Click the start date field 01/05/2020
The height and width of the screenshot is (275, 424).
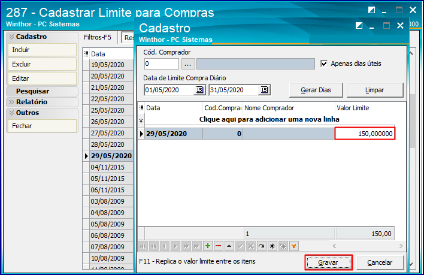[169, 90]
